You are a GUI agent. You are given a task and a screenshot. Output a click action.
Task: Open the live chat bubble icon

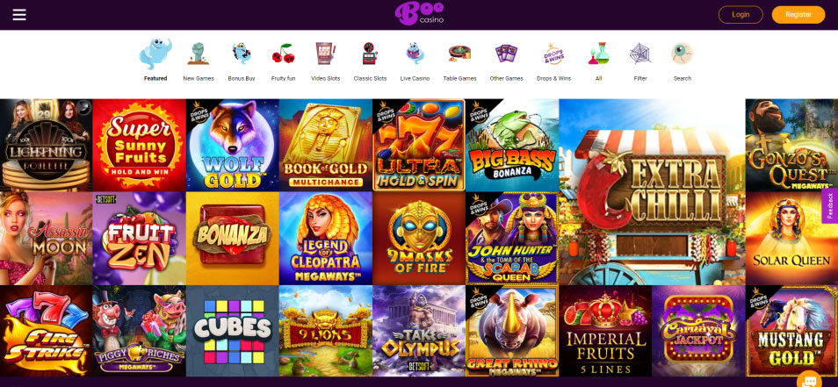click(809, 381)
